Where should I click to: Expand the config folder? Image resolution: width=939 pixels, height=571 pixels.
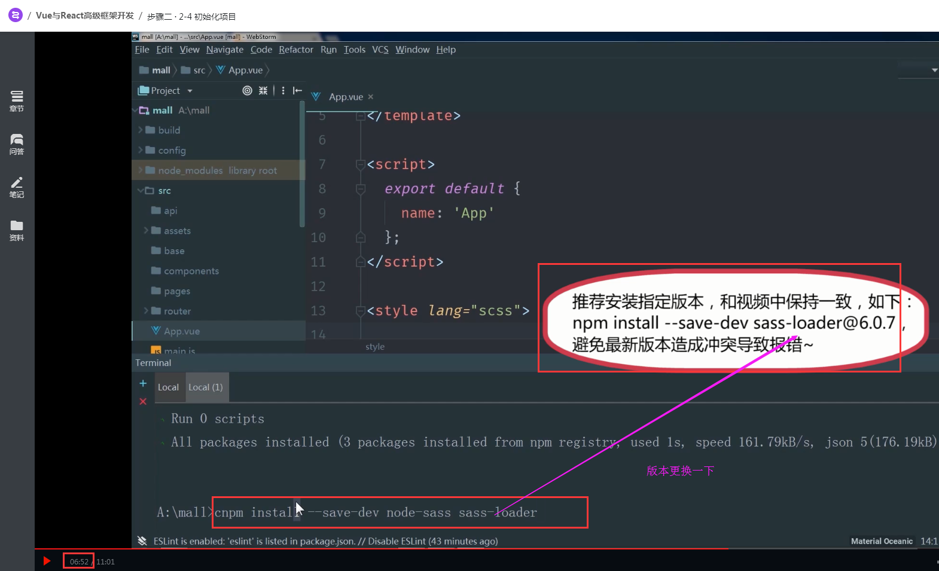[x=141, y=150]
